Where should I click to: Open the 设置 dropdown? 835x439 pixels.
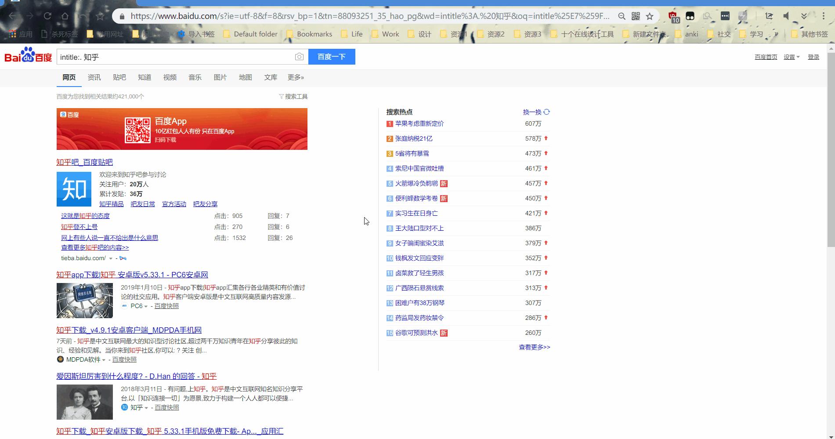pyautogui.click(x=792, y=57)
